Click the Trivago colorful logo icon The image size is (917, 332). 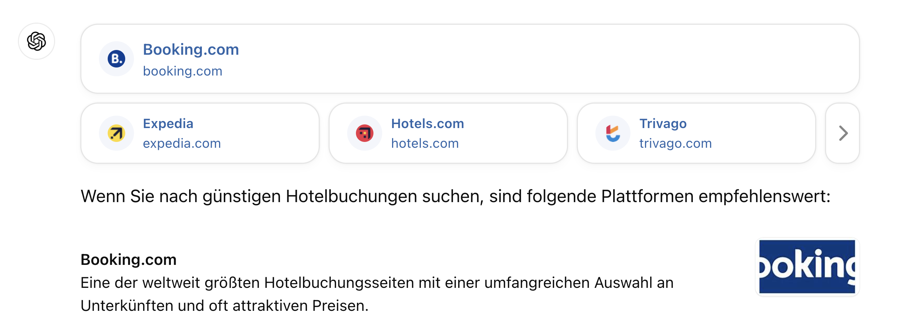pyautogui.click(x=613, y=133)
